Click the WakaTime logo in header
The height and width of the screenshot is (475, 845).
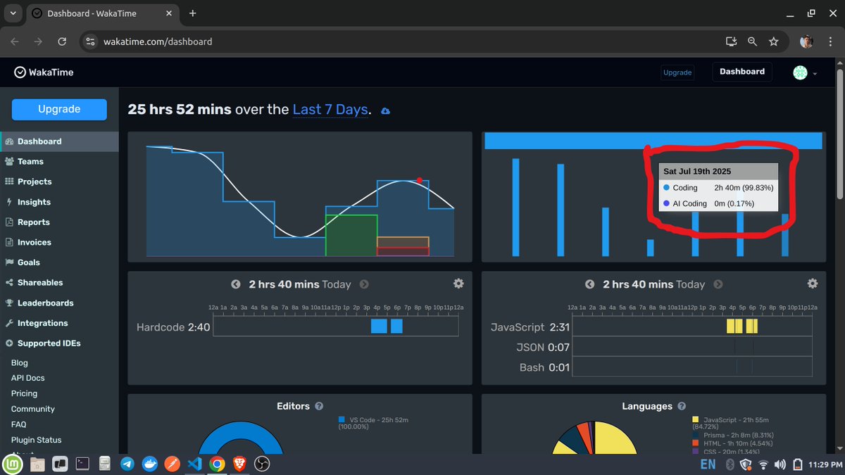44,72
